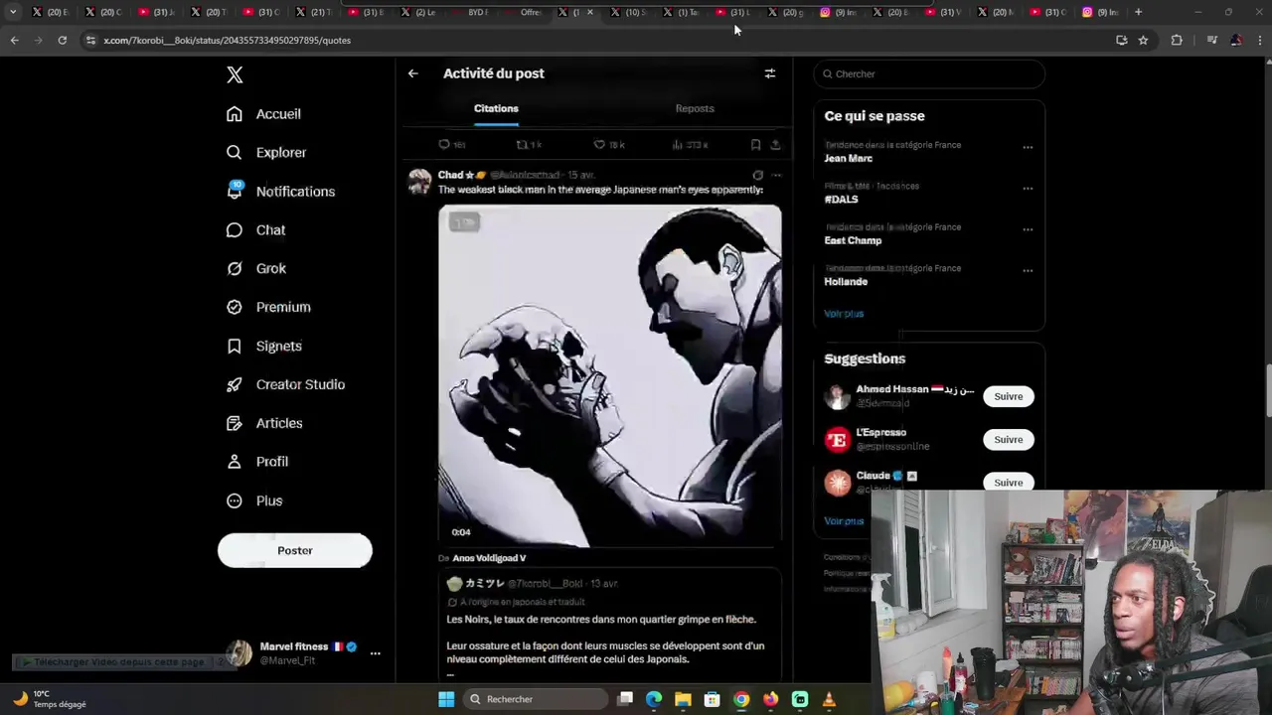This screenshot has width=1272, height=715.
Task: Follow Claude with Suivre button
Action: pos(1009,483)
